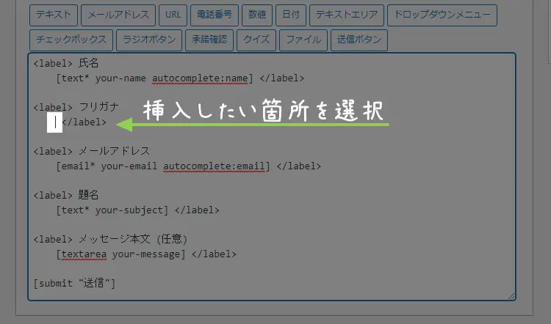Click the resize handle of form textarea
This screenshot has height=324, width=551.
click(x=511, y=296)
